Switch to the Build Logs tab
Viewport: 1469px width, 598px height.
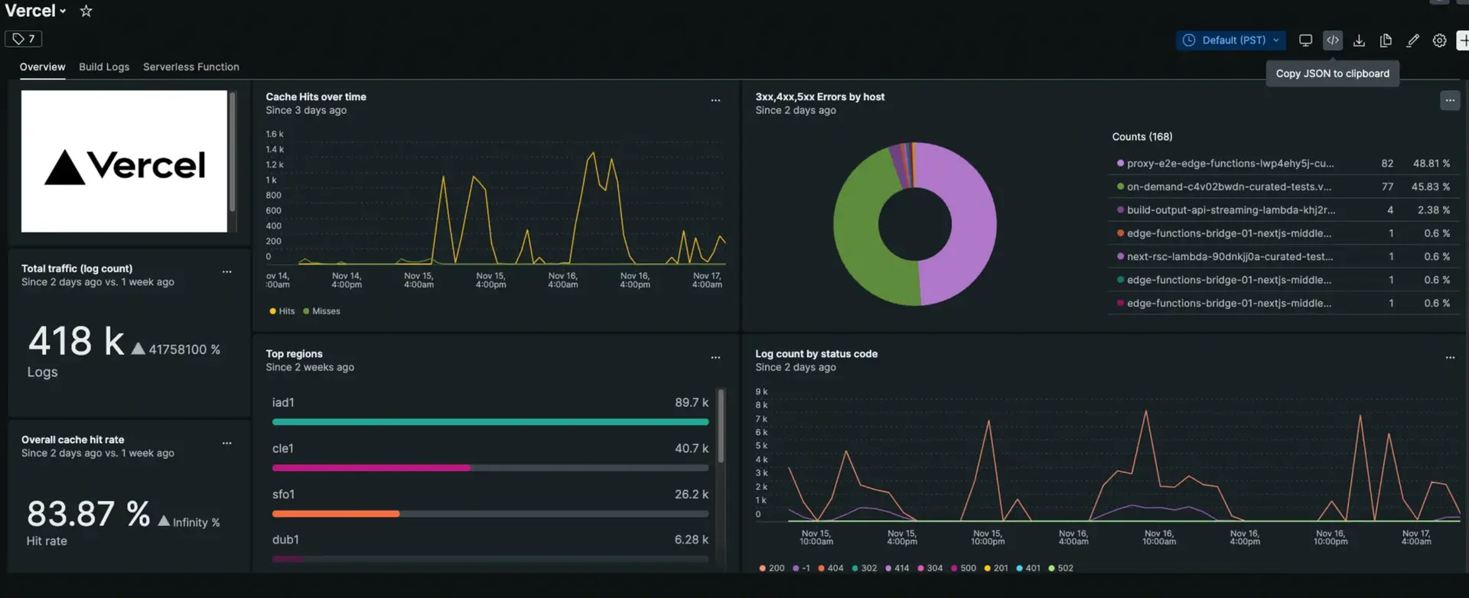tap(104, 67)
